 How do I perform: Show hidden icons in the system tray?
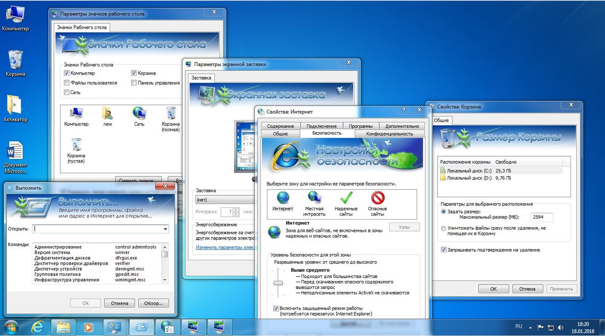click(x=530, y=328)
